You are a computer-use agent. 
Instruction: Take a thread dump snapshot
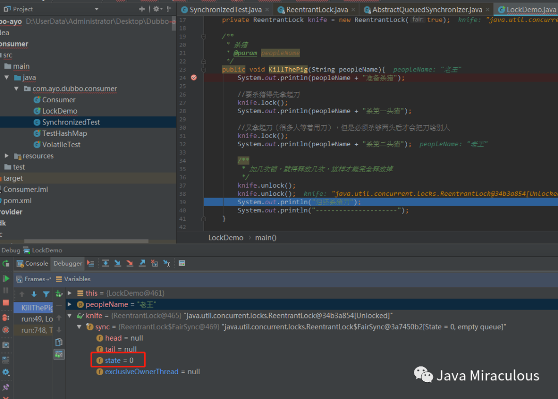[6, 345]
